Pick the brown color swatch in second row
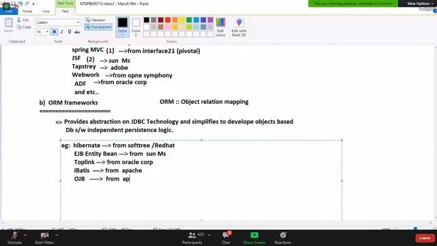This screenshot has width=437, height=246. [x=161, y=27]
